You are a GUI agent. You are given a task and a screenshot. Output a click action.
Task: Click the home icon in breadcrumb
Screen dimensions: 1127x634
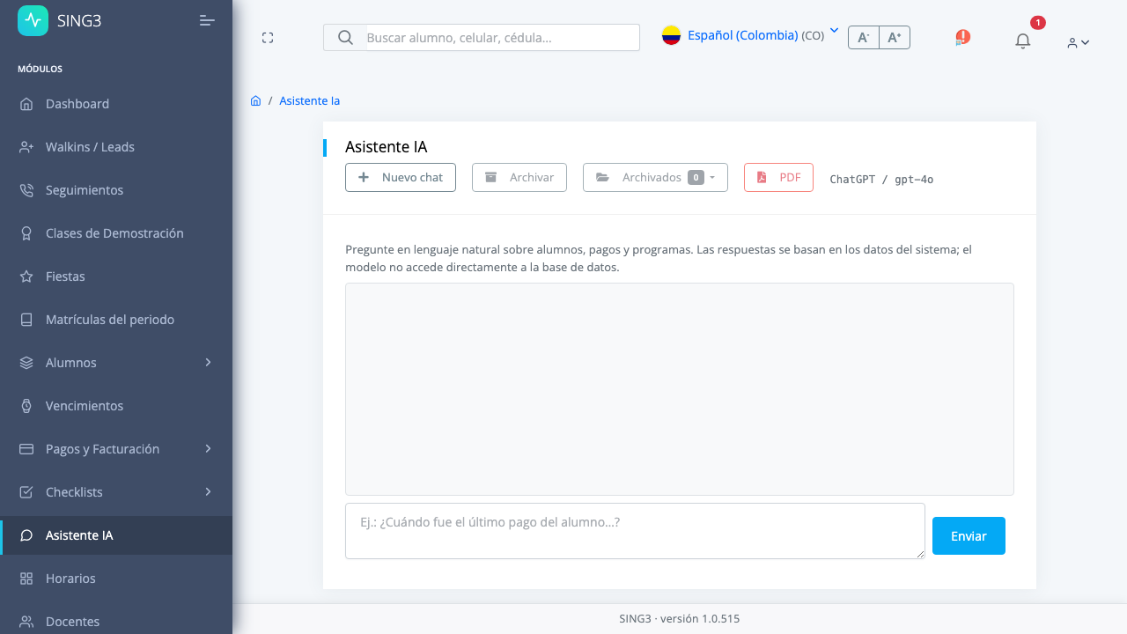(x=255, y=100)
